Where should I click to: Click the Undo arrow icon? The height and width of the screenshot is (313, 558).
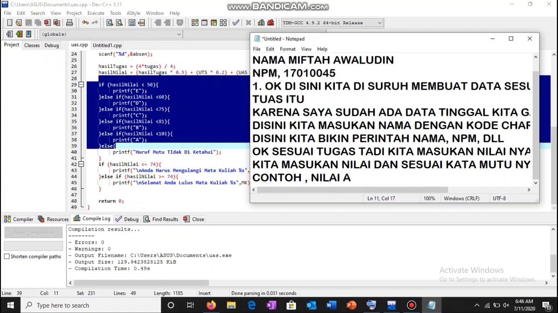85,23
